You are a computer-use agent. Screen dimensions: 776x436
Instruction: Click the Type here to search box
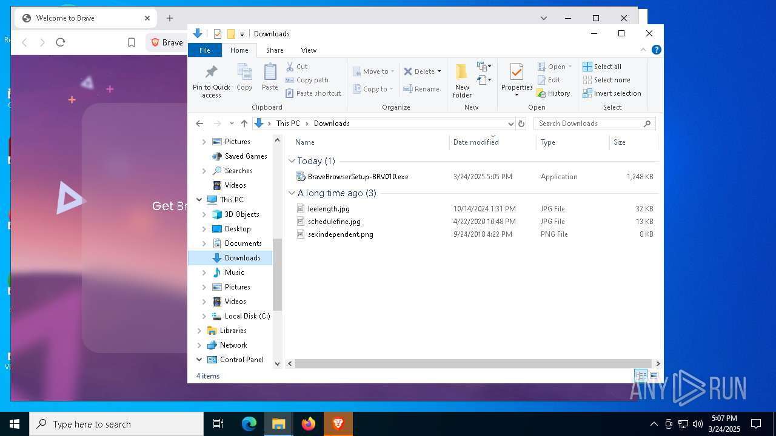coord(116,424)
